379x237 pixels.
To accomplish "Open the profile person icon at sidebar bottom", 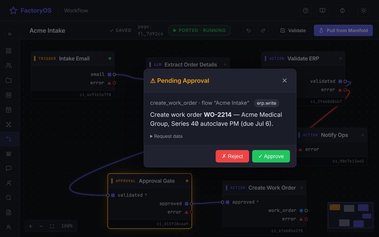I will [9, 227].
